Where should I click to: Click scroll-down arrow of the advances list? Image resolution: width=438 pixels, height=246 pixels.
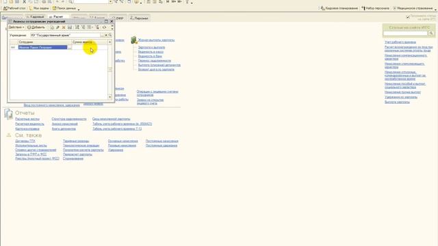(109, 97)
